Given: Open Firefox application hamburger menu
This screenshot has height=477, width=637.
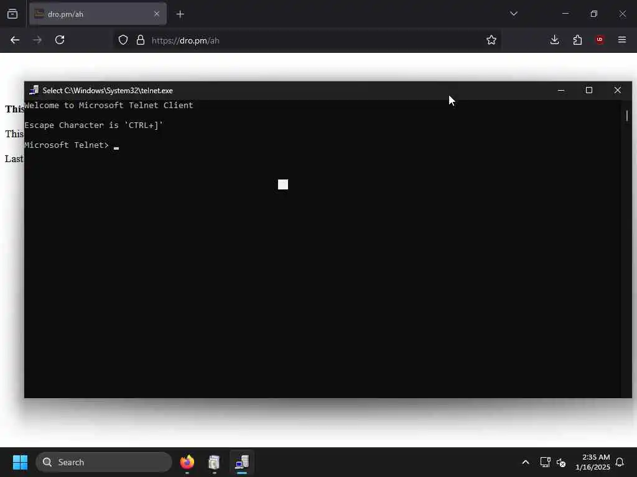Looking at the screenshot, I should [x=622, y=40].
